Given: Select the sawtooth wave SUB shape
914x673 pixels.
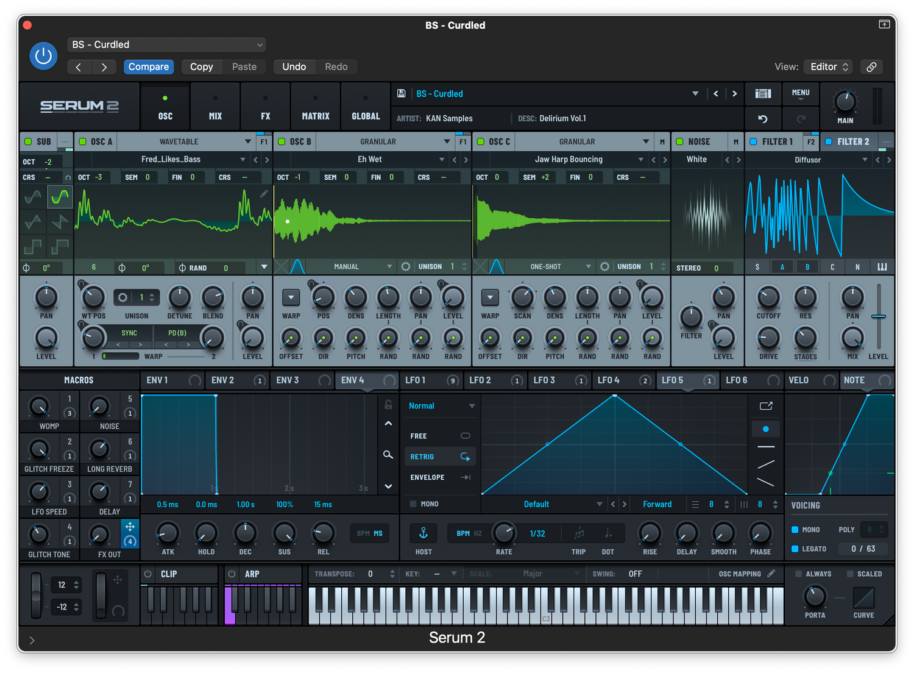Looking at the screenshot, I should tap(60, 221).
